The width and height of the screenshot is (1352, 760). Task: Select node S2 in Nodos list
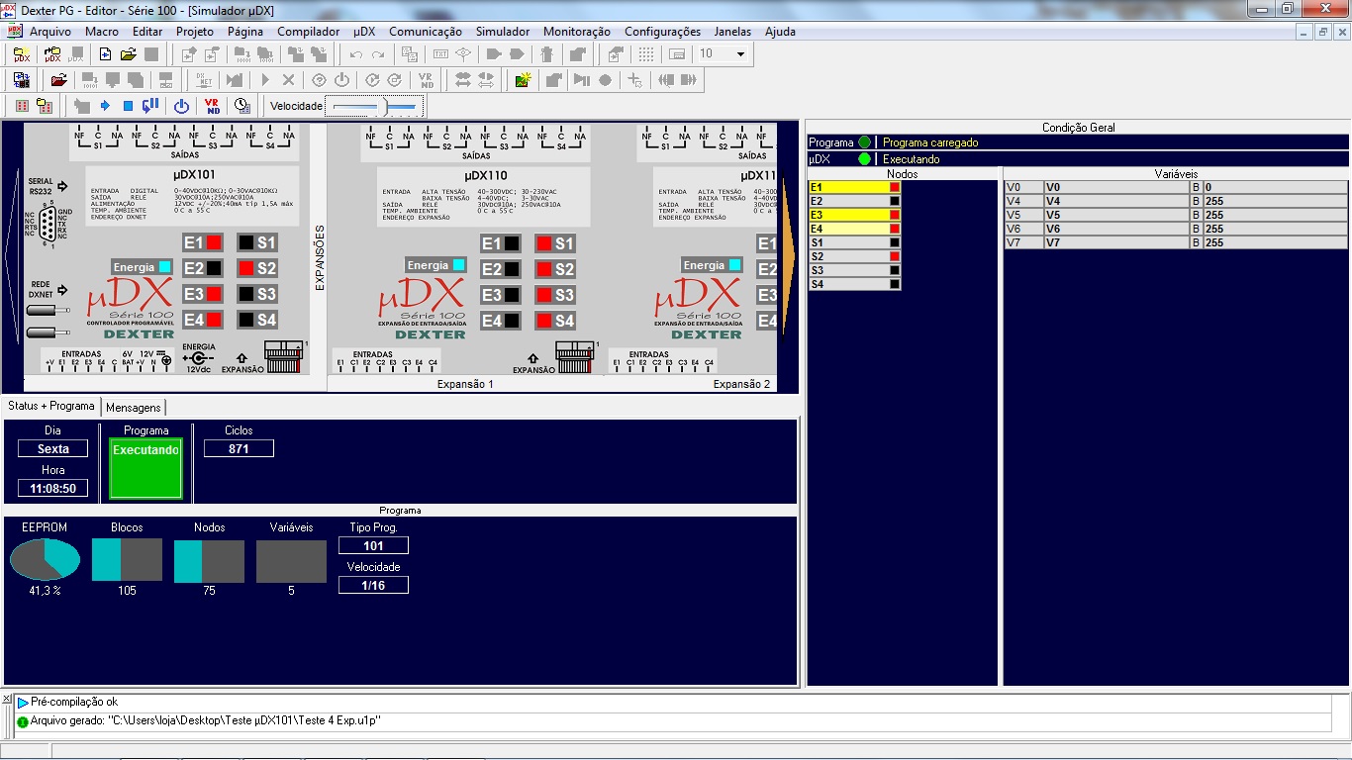pos(855,256)
